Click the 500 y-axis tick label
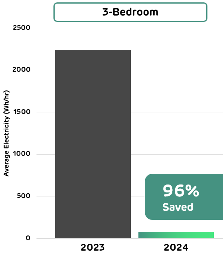The width and height of the screenshot is (223, 255). tap(24, 196)
